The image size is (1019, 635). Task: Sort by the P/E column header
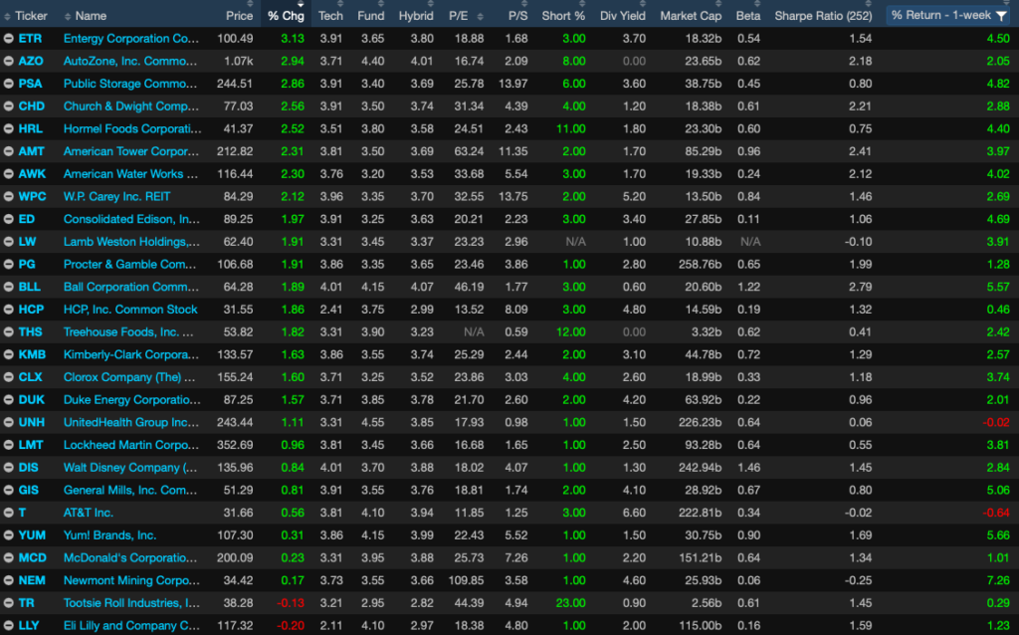click(x=458, y=16)
